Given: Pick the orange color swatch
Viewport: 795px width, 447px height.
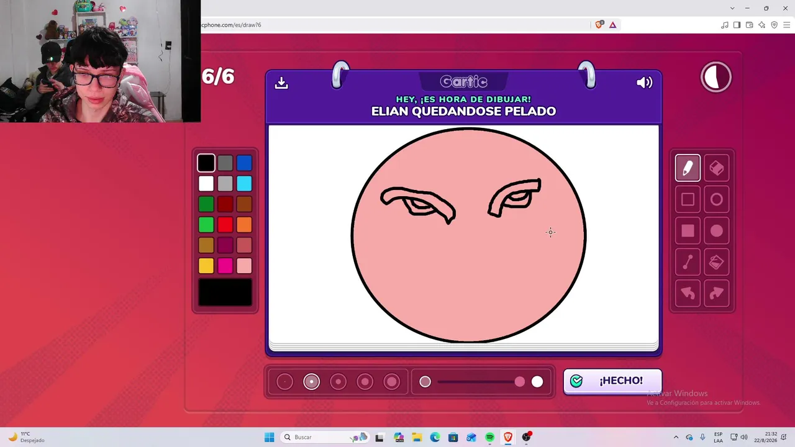Looking at the screenshot, I should pos(244,224).
